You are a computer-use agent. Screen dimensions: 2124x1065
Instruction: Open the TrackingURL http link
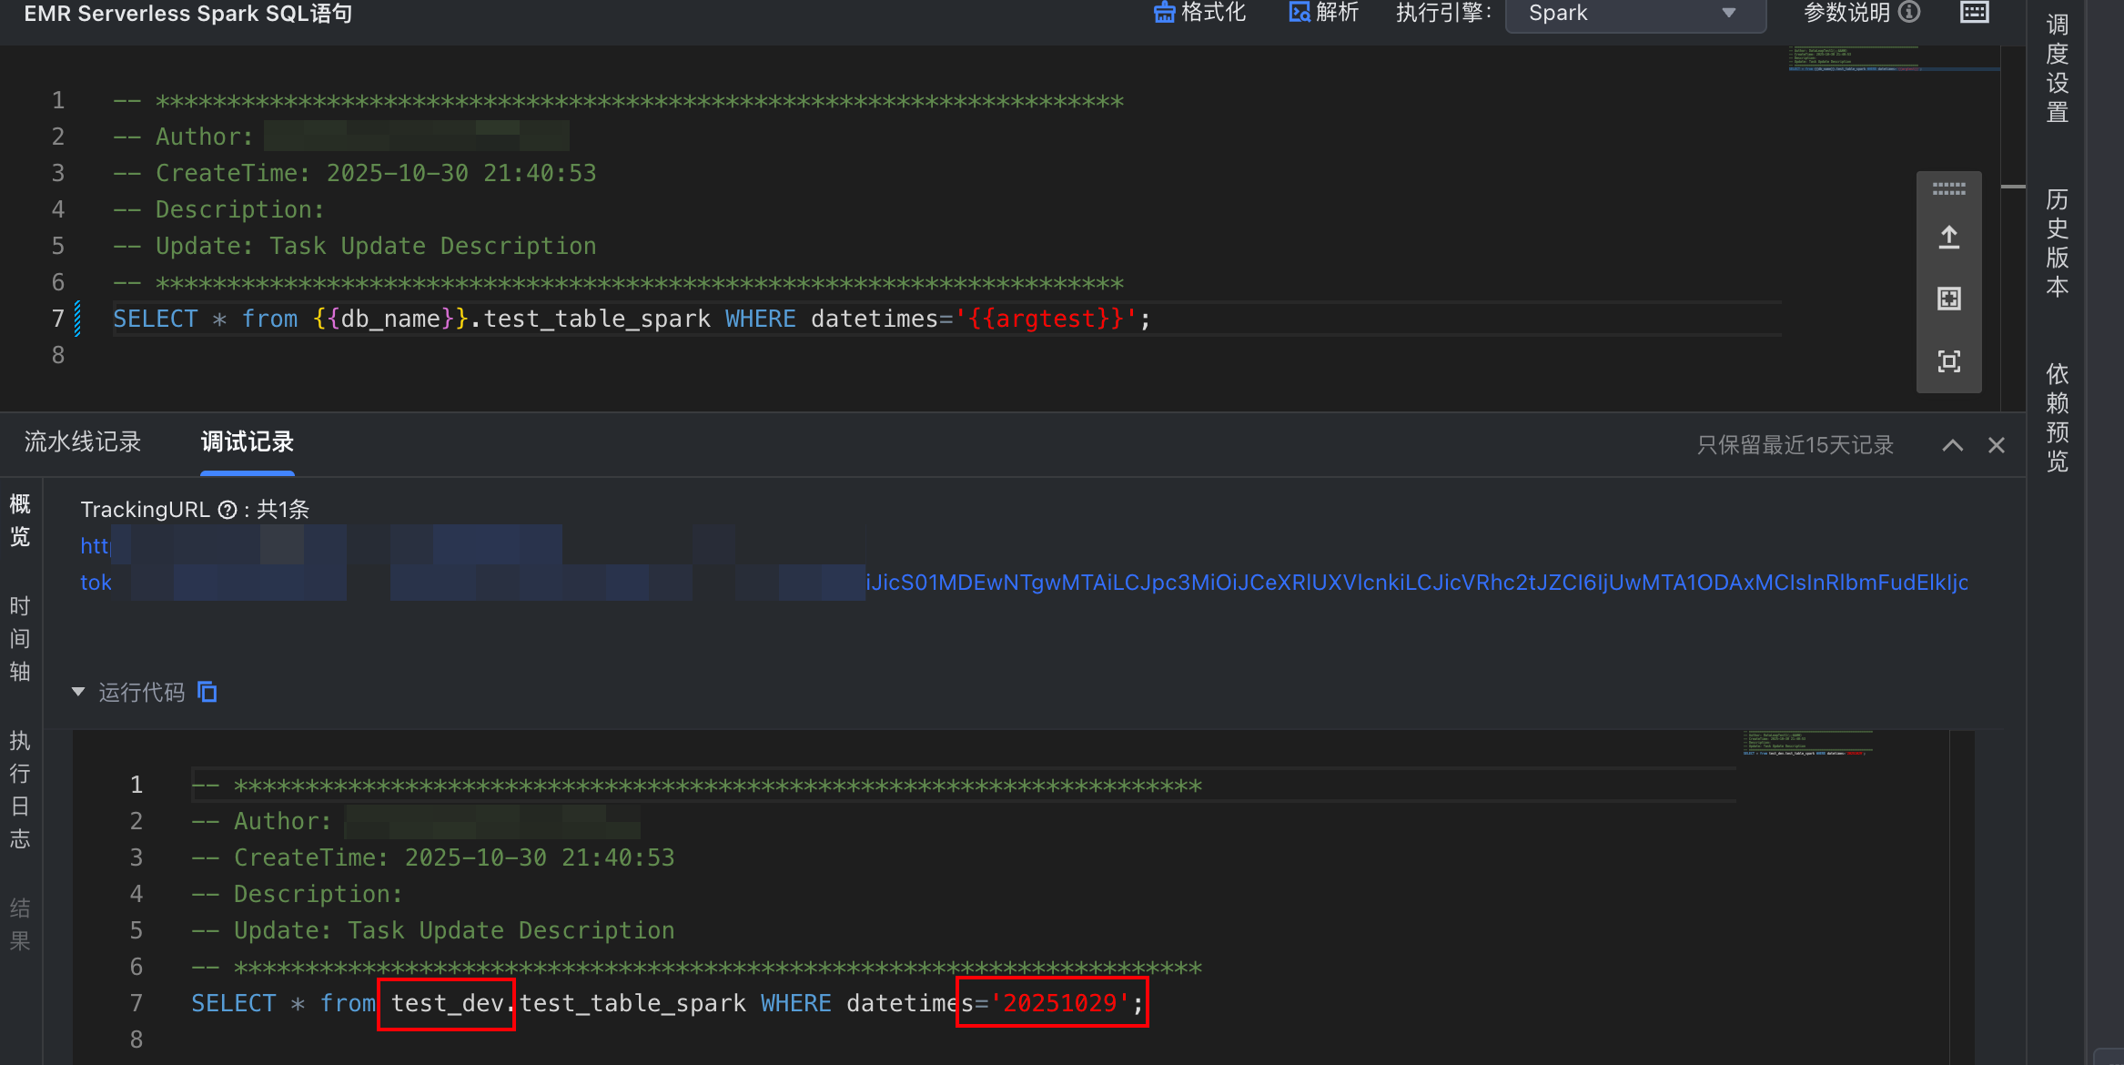tap(95, 546)
